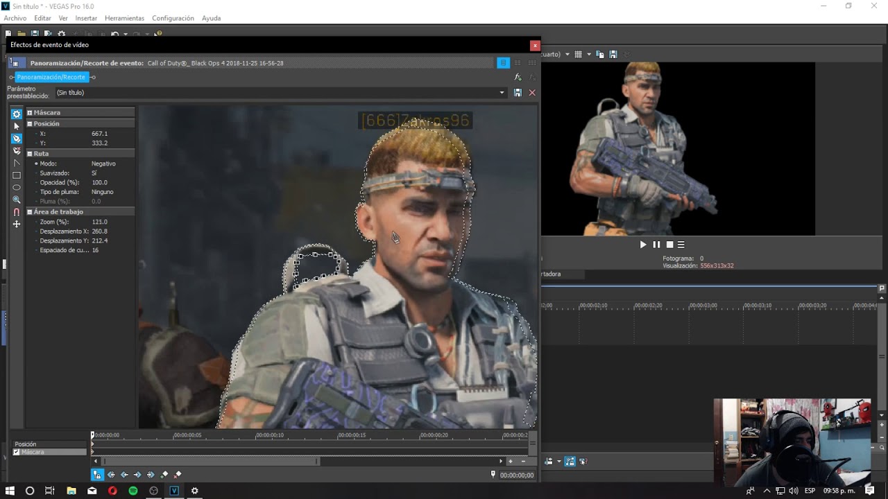Collapse the Ruta section
Image resolution: width=888 pixels, height=499 pixels.
tap(30, 153)
